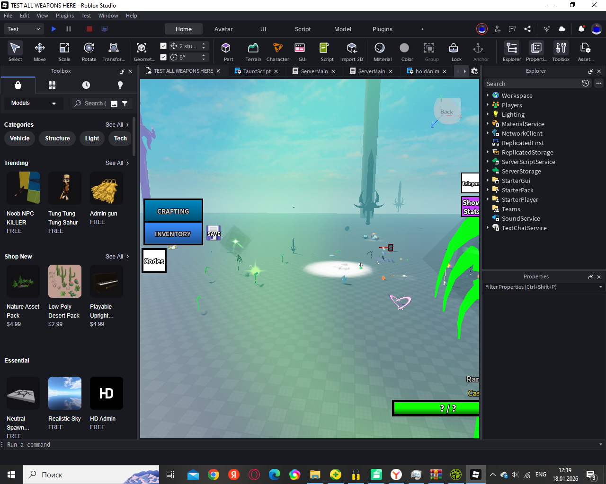
Task: Open the Material picker
Action: [x=383, y=52]
